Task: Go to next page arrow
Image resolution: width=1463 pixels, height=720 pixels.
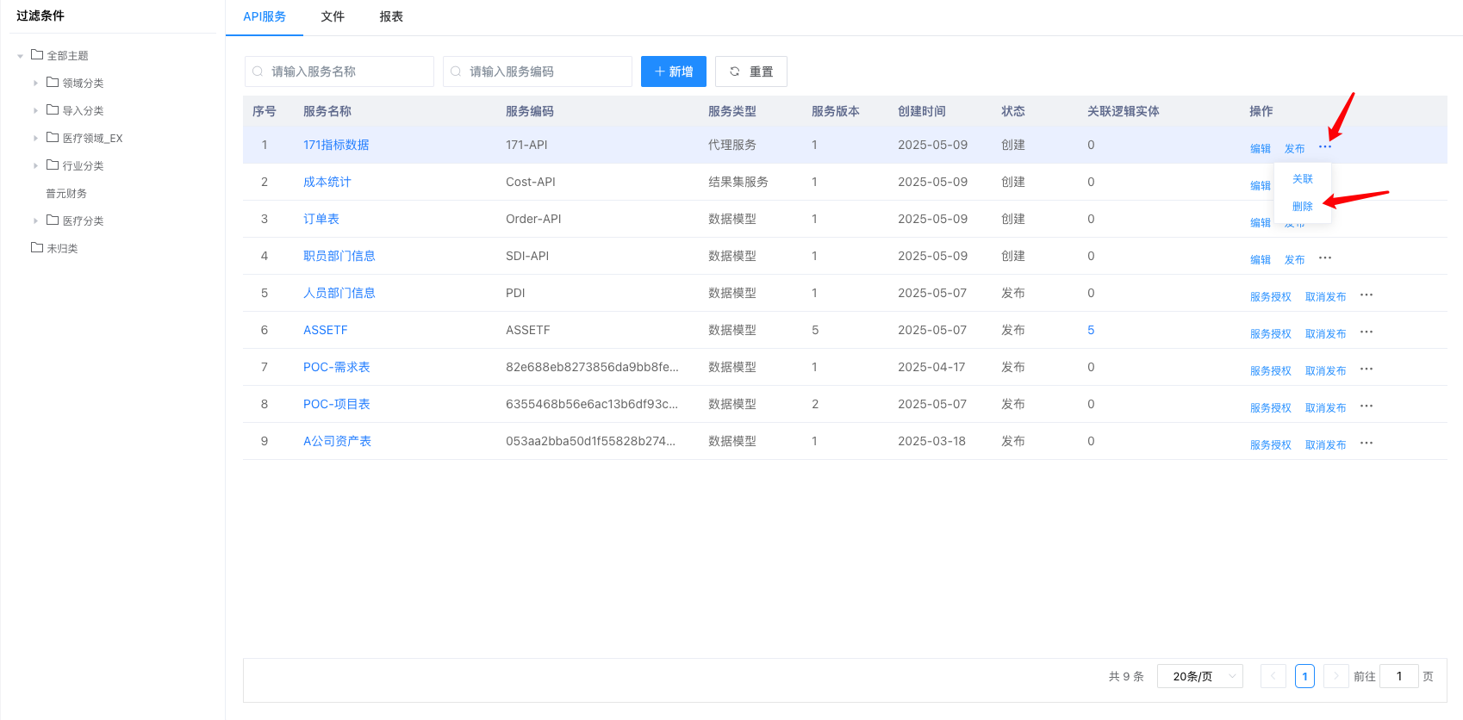Action: (x=1335, y=676)
